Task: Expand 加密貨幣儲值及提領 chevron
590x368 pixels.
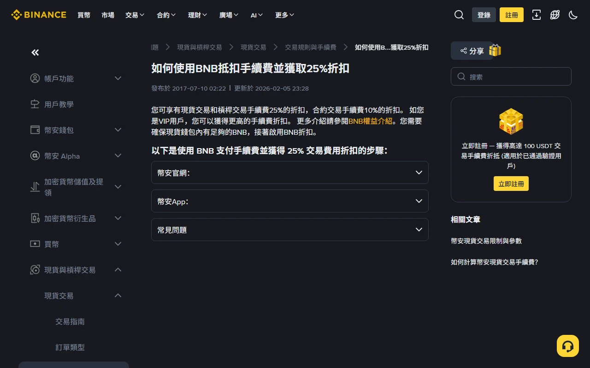Action: point(118,187)
